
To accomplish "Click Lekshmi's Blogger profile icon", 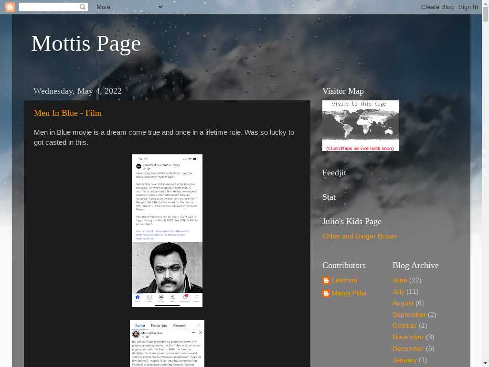I will coord(326,281).
